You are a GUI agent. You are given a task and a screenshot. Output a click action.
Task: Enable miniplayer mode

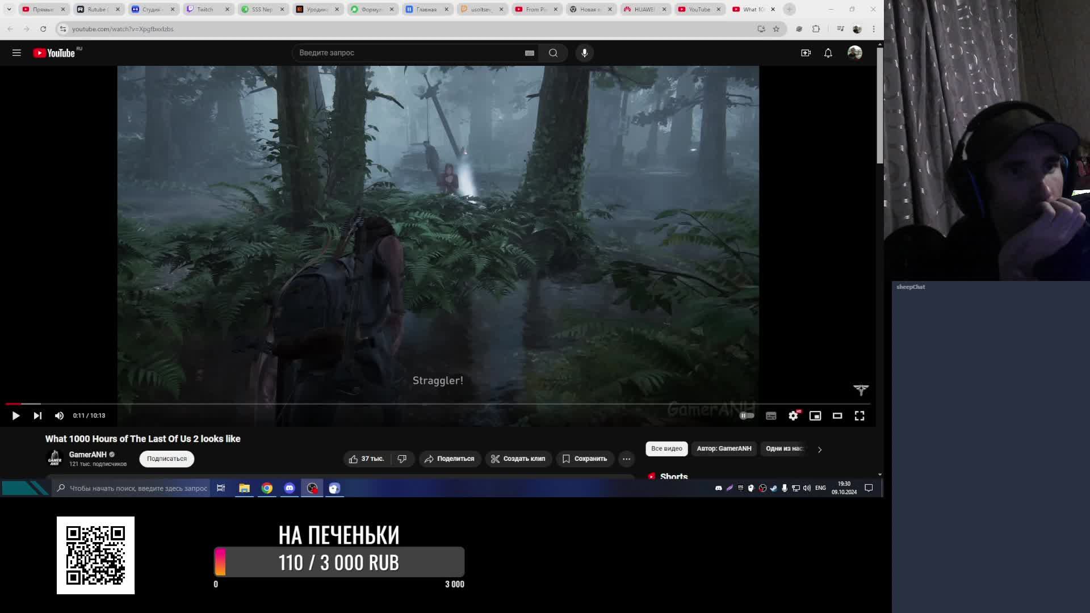[x=815, y=416]
